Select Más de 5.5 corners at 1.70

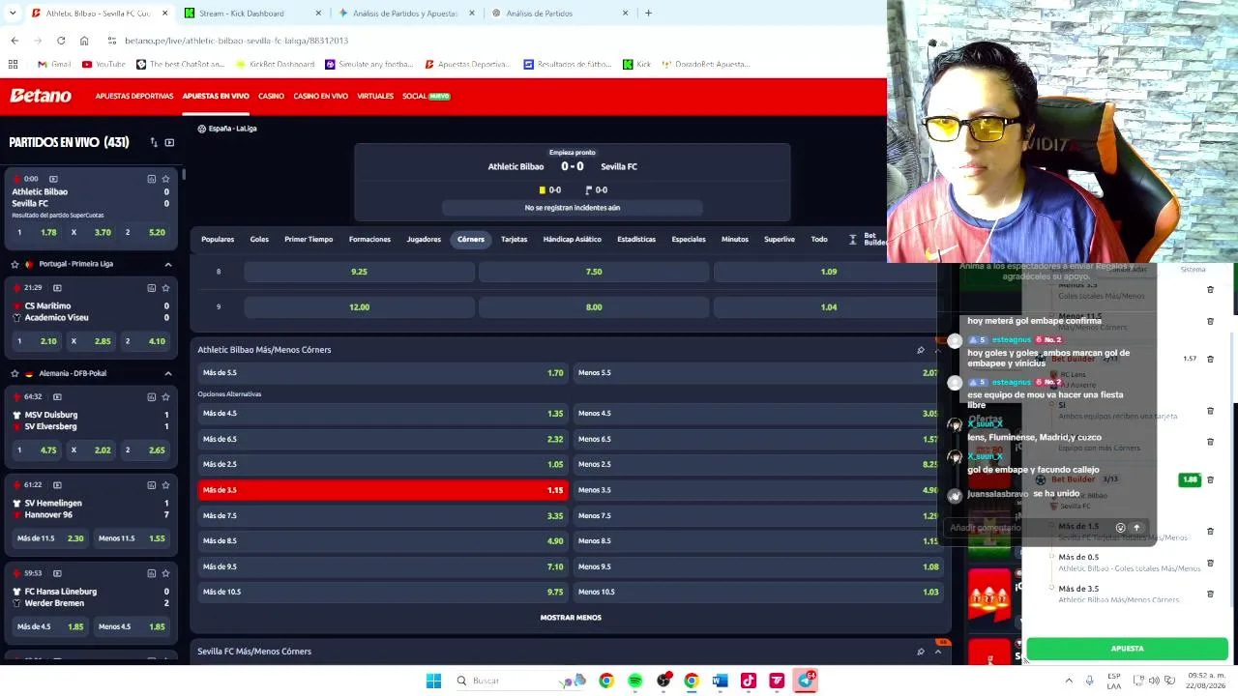383,373
